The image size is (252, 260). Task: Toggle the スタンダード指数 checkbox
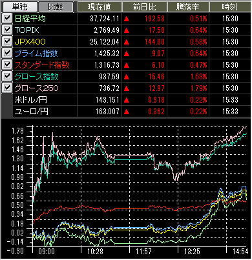point(7,65)
